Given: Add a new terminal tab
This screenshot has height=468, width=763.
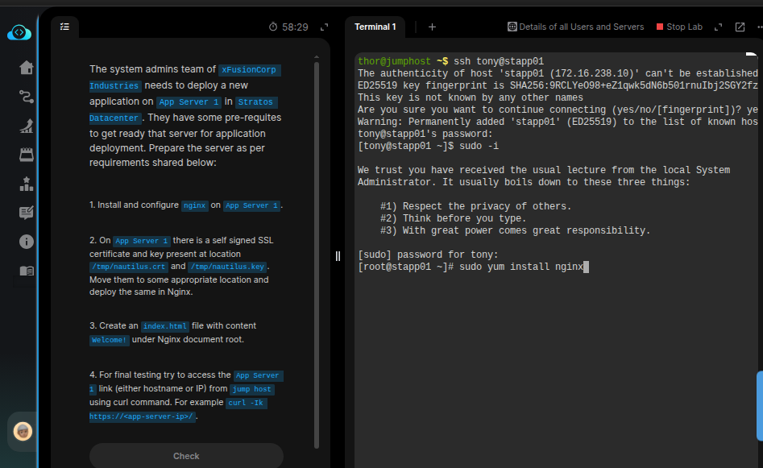Looking at the screenshot, I should point(432,27).
